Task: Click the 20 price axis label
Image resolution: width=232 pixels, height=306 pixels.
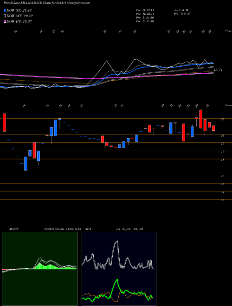Action: click(x=222, y=143)
